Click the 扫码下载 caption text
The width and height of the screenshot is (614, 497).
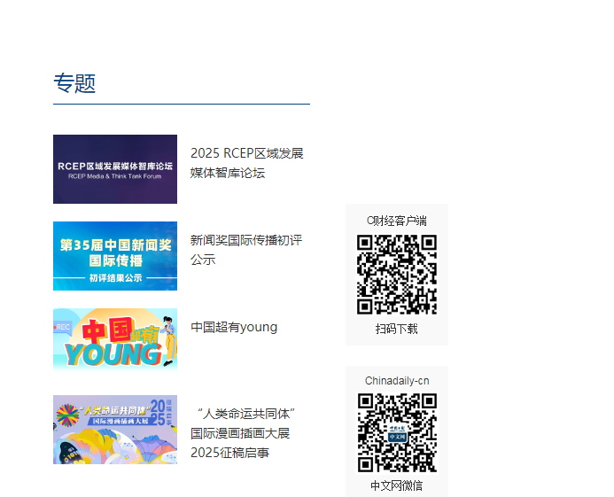coord(397,329)
